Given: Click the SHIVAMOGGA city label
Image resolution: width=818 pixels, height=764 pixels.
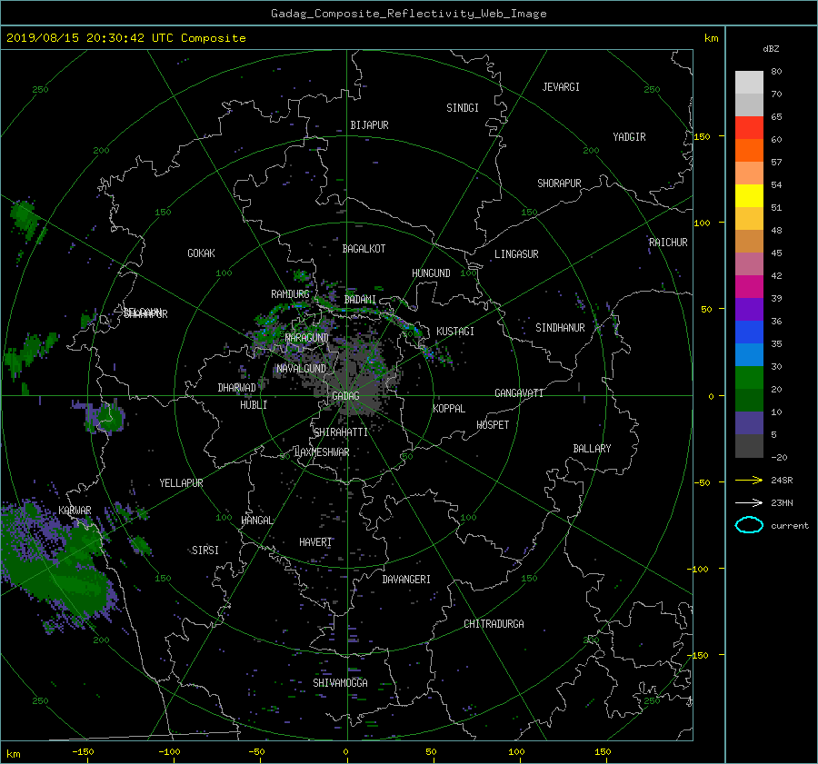Looking at the screenshot, I should (340, 683).
